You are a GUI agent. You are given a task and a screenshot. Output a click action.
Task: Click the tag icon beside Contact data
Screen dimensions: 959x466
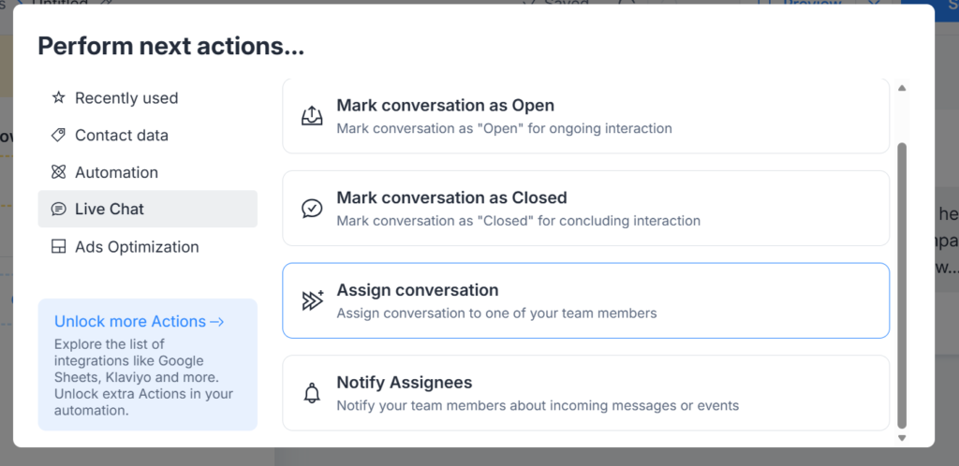(x=58, y=135)
